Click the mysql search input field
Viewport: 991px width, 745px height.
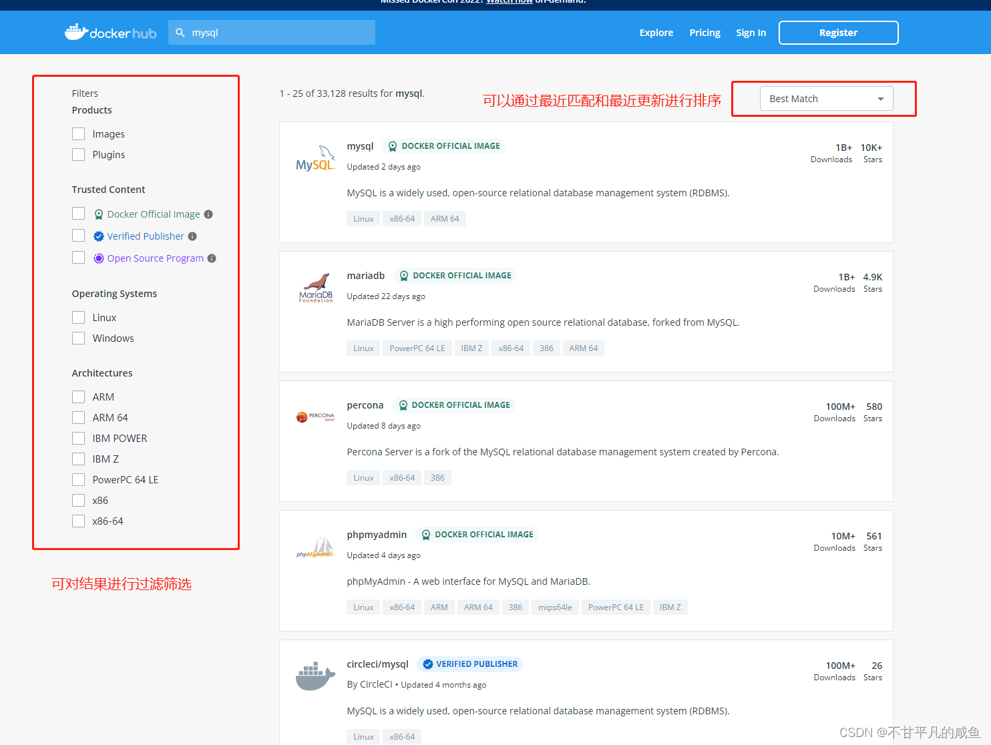click(272, 32)
